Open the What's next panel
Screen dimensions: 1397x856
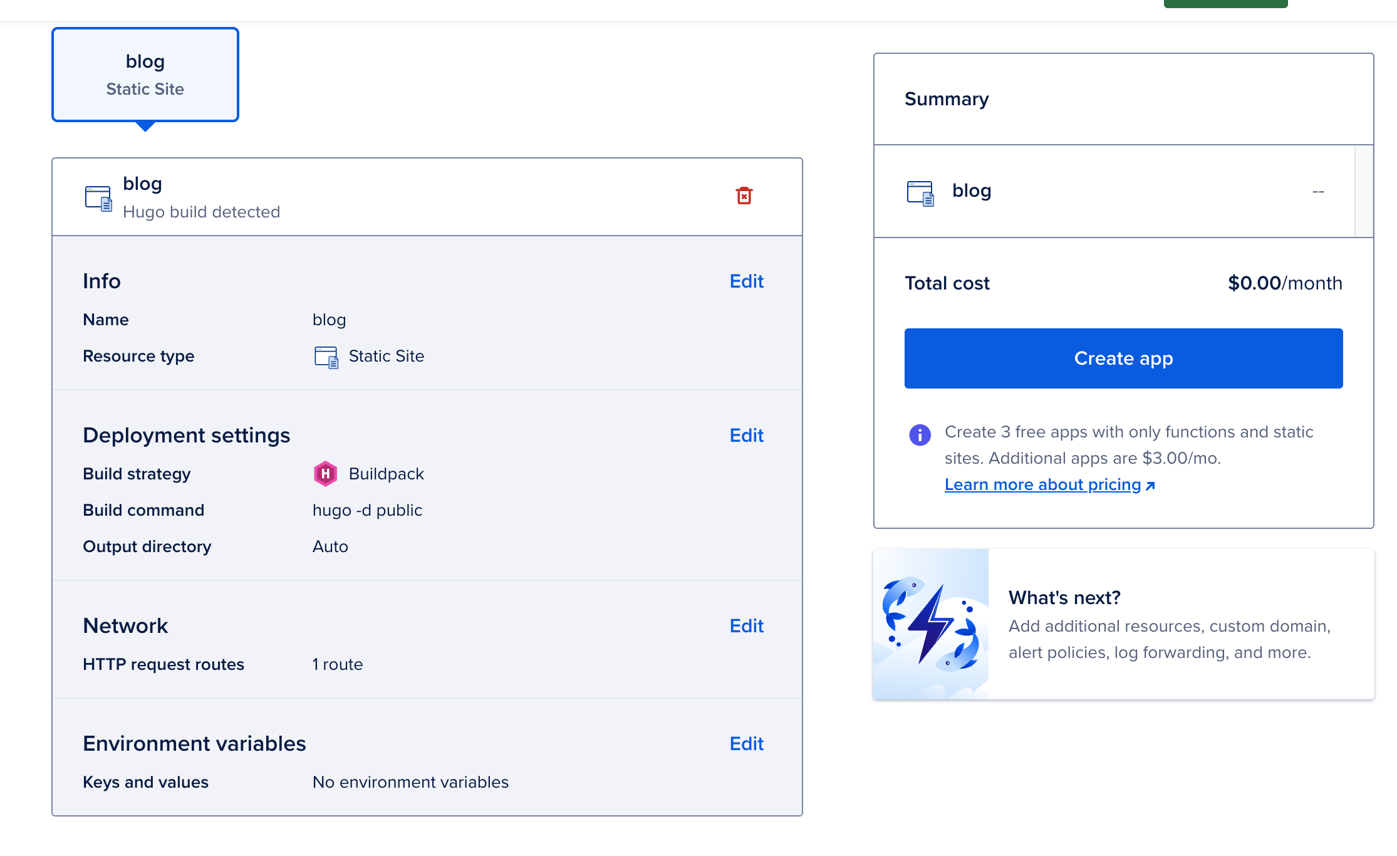(1123, 624)
